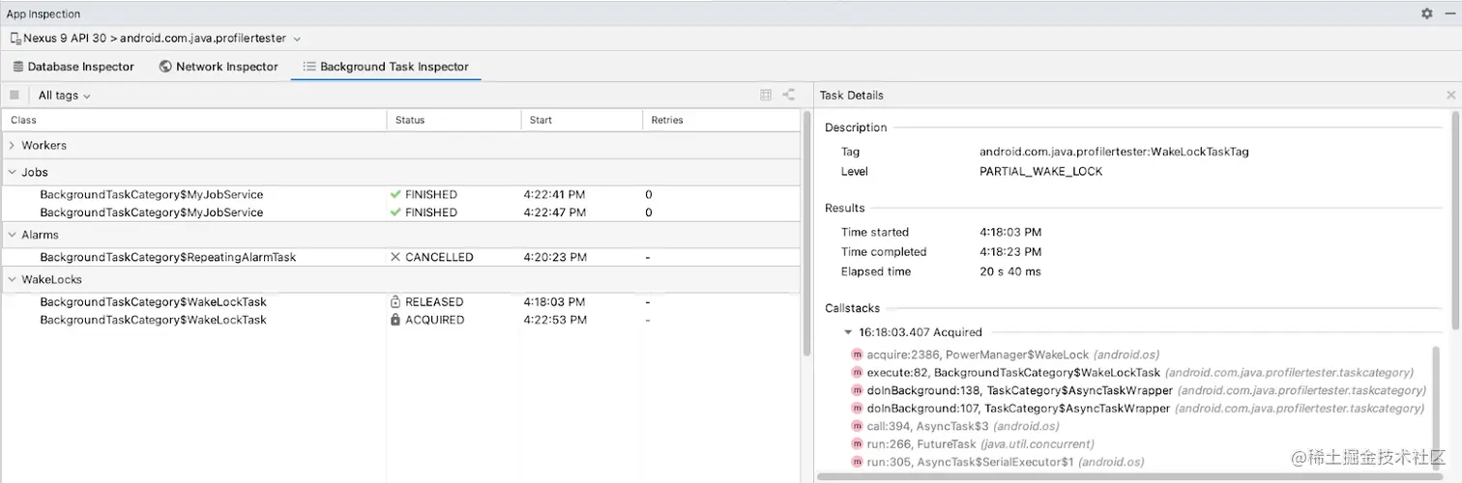Open App Inspection settings gear
Viewport: 1462px width, 483px height.
(1427, 14)
